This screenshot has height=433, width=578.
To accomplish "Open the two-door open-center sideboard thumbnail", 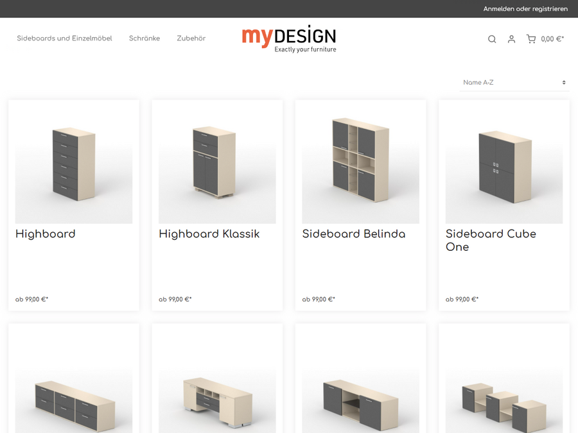I will point(360,382).
